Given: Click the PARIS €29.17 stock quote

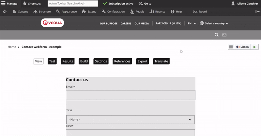Looking at the screenshot, I should [168, 23].
